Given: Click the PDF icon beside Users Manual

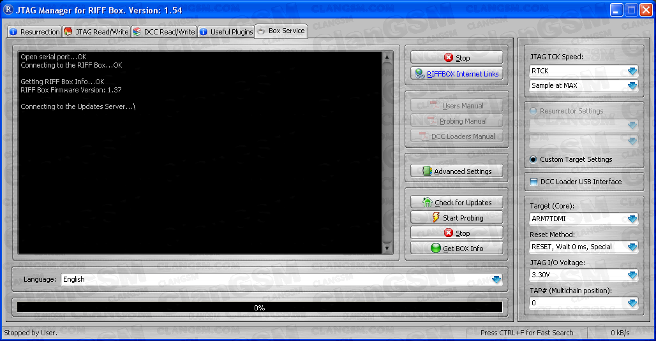Looking at the screenshot, I should tap(435, 106).
